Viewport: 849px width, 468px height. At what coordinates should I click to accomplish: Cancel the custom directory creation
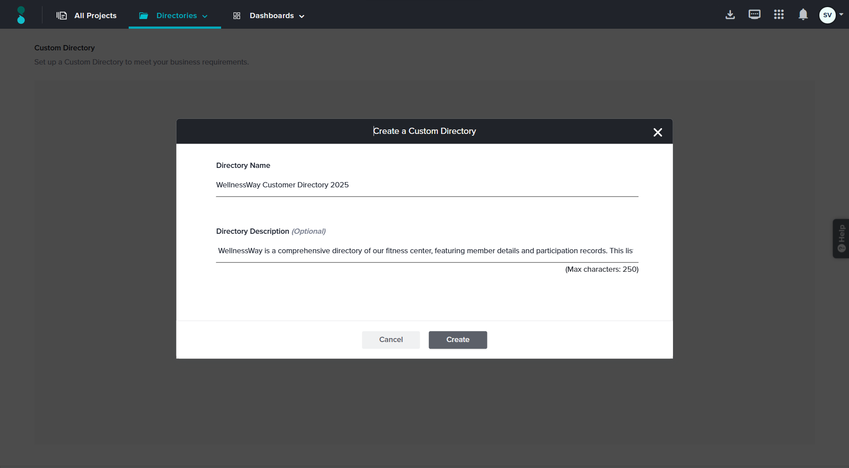(x=390, y=339)
